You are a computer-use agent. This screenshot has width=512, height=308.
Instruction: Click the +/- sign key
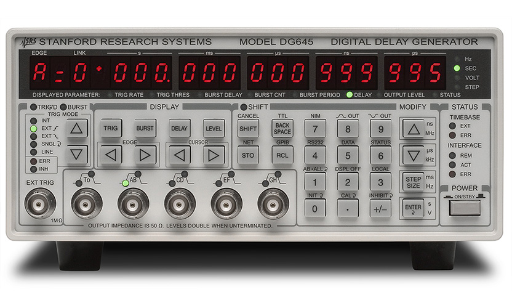380,208
